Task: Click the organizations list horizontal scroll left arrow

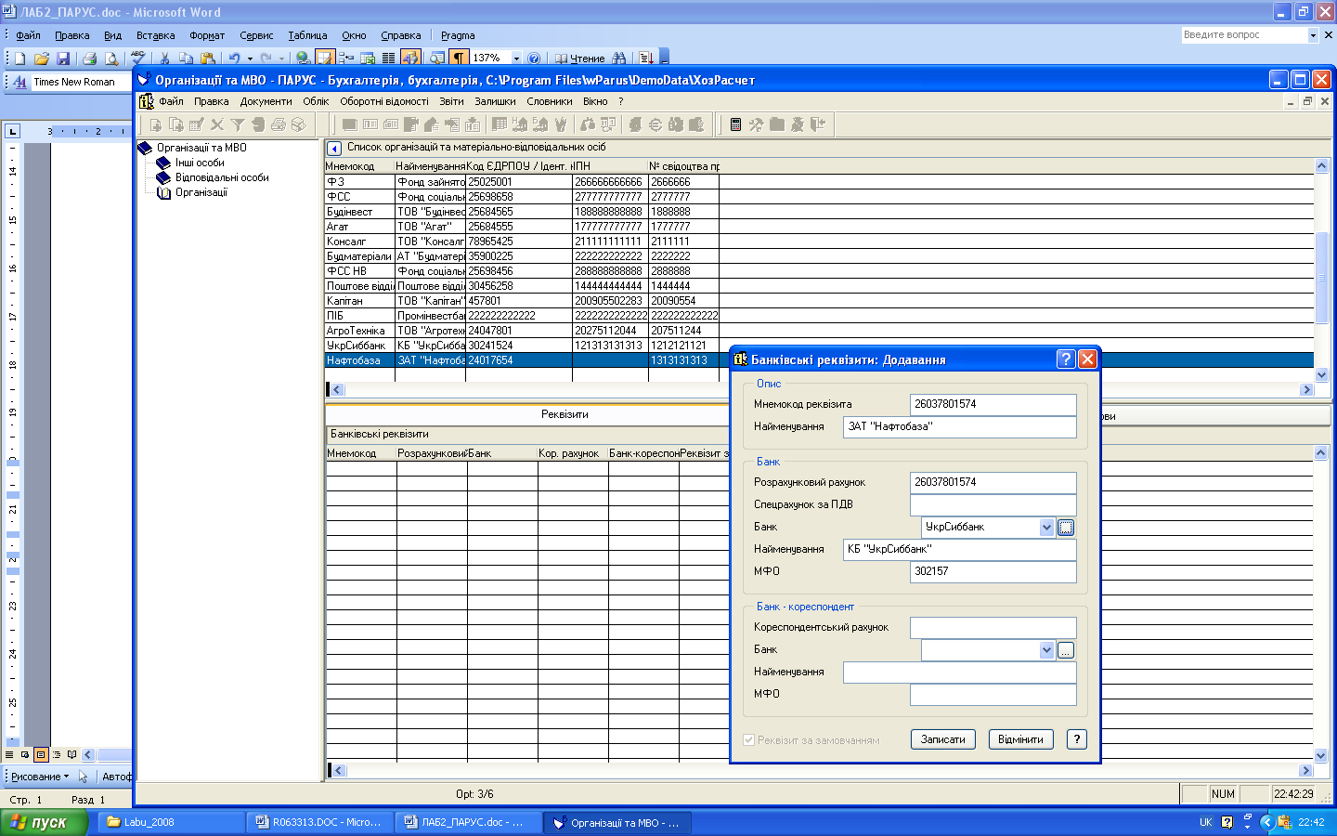Action: click(x=337, y=390)
